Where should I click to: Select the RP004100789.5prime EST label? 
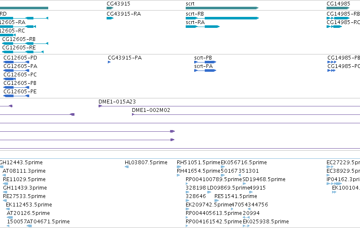tap(214, 179)
